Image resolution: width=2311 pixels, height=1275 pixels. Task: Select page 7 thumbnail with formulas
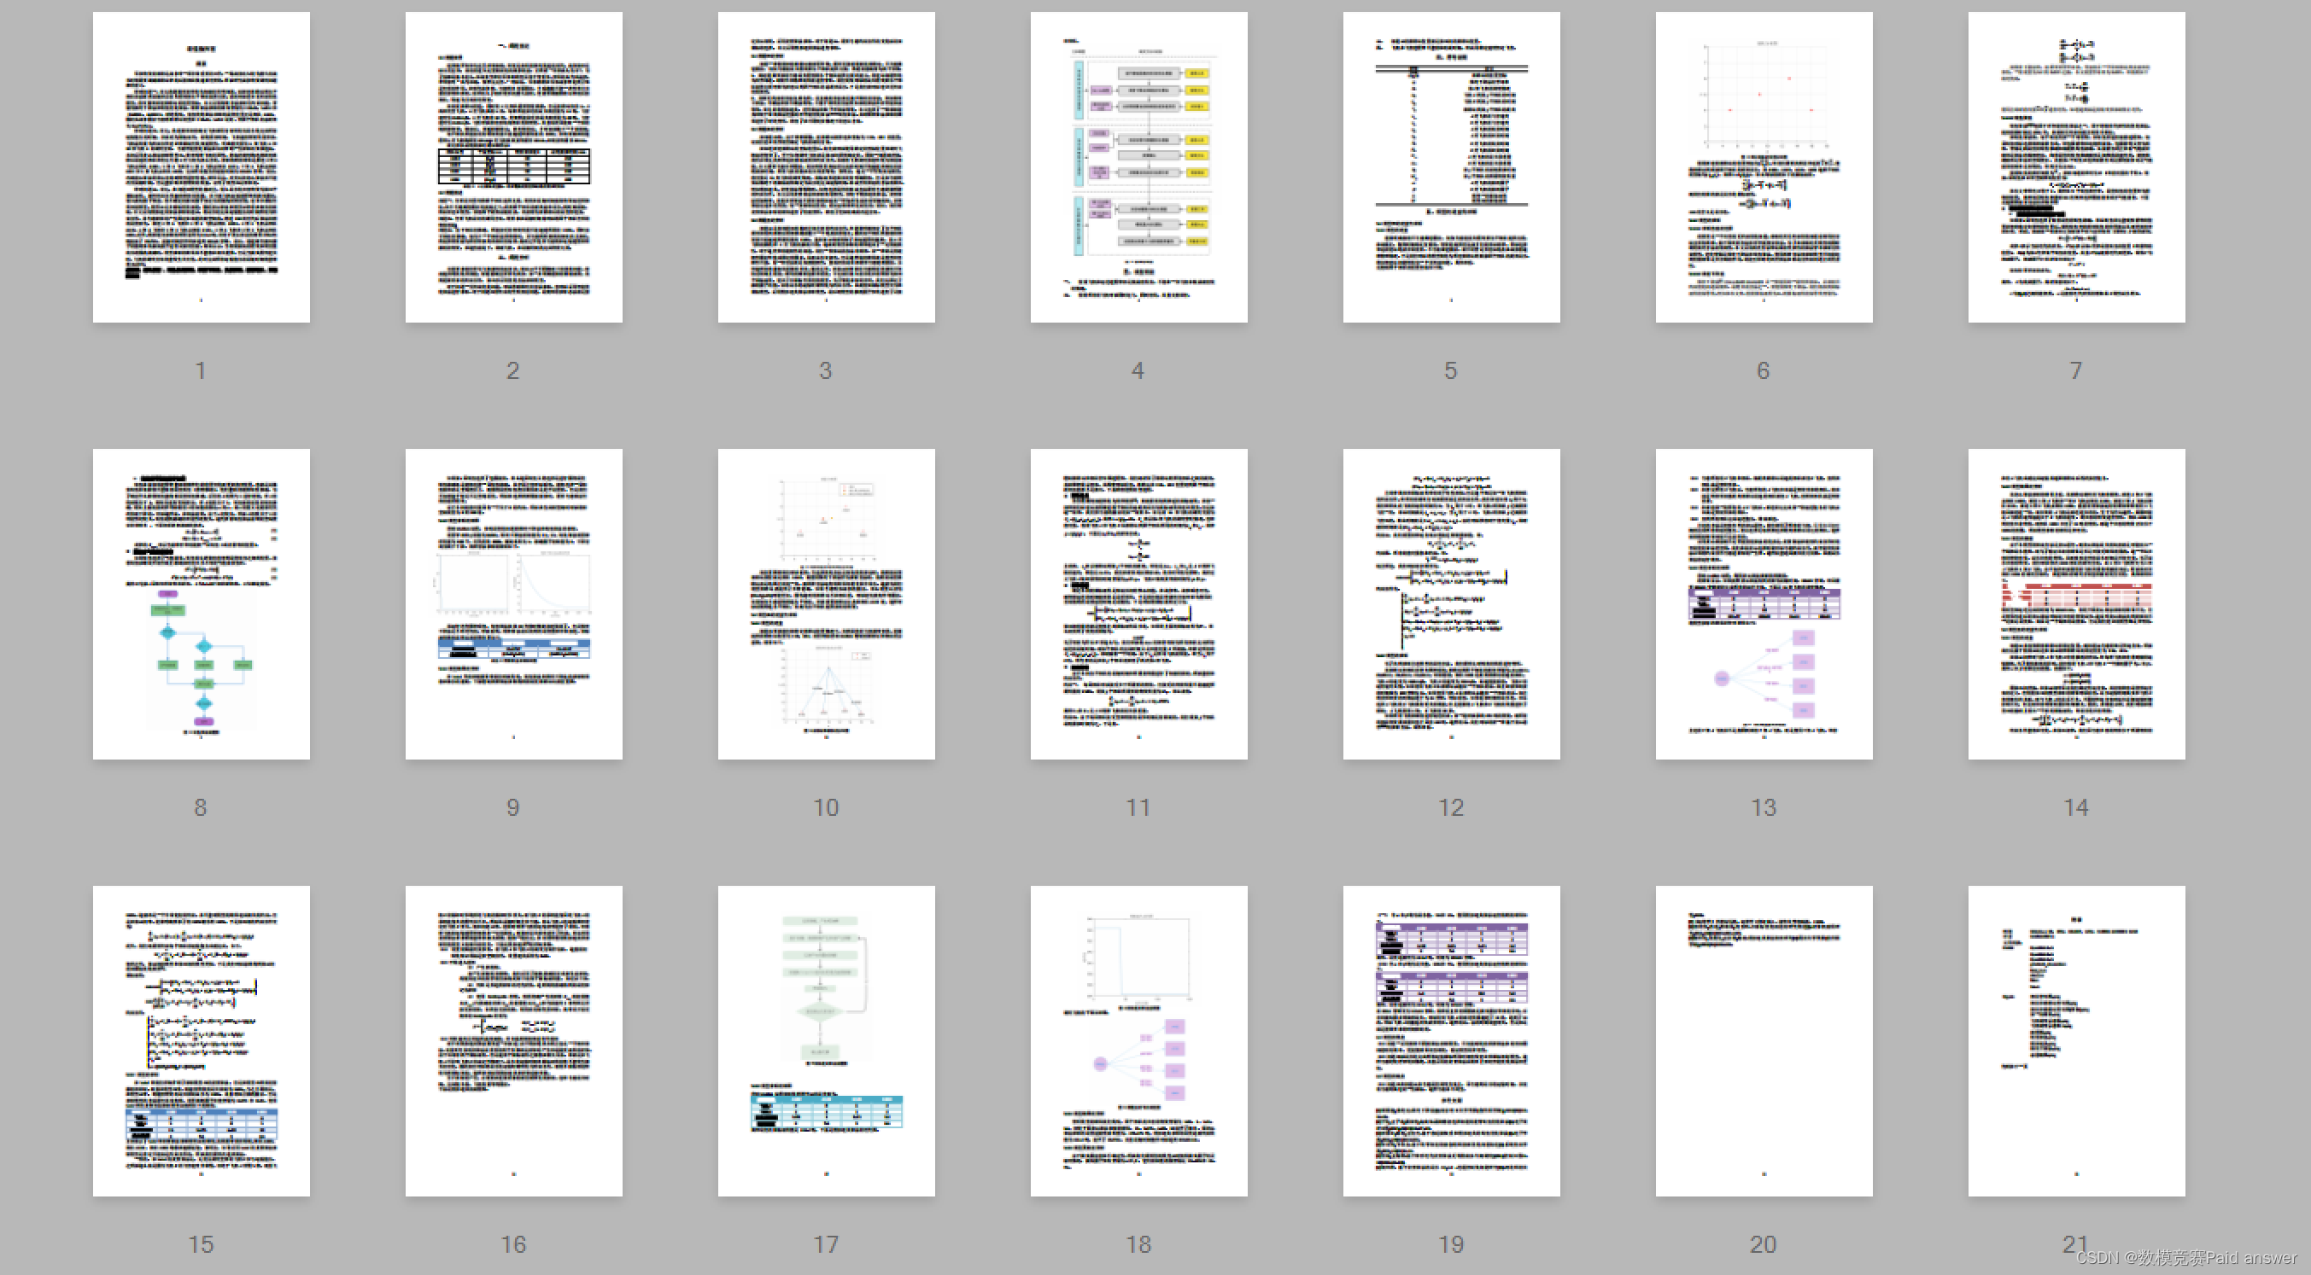click(x=2076, y=166)
